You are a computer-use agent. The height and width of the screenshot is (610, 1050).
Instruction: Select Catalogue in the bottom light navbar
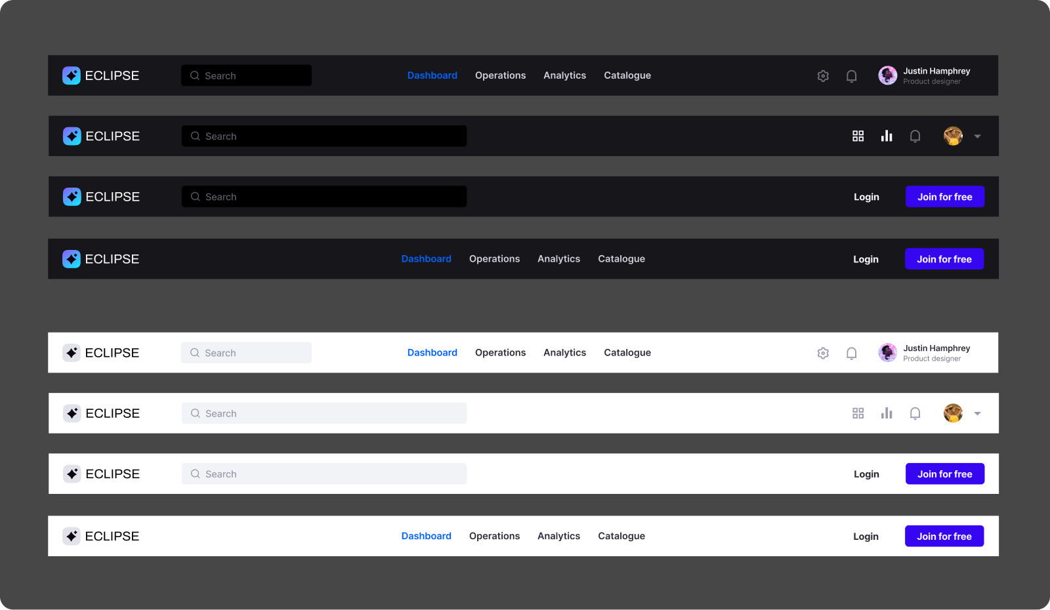pos(621,536)
